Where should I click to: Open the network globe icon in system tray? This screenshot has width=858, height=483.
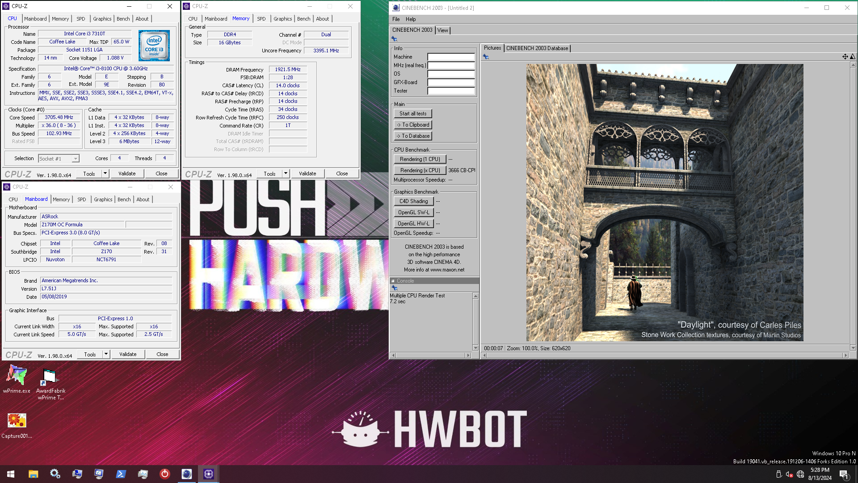800,474
